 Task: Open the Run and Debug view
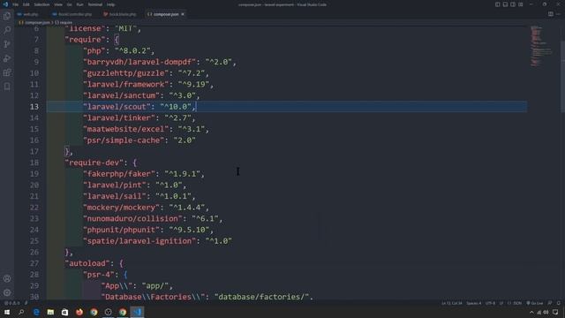click(x=7, y=58)
